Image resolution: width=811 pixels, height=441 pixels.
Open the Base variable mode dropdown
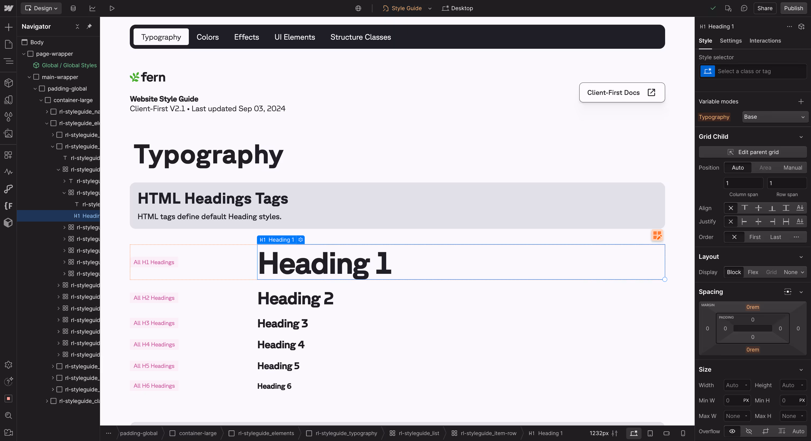[x=774, y=117]
